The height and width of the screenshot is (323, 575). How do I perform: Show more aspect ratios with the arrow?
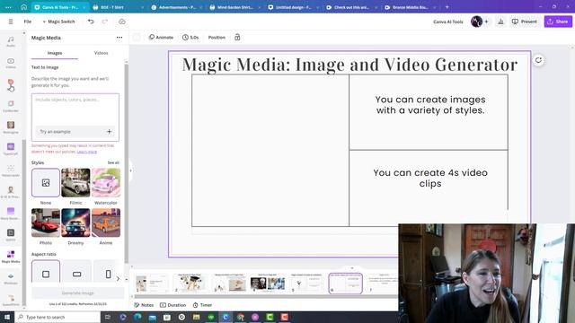pyautogui.click(x=118, y=279)
